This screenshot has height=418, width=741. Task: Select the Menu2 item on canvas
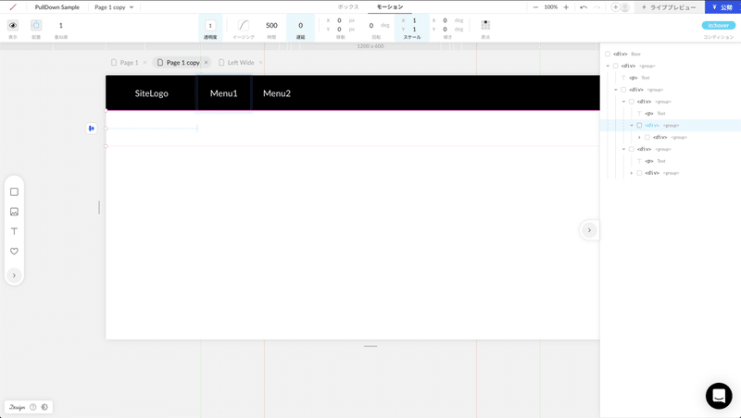pos(277,93)
